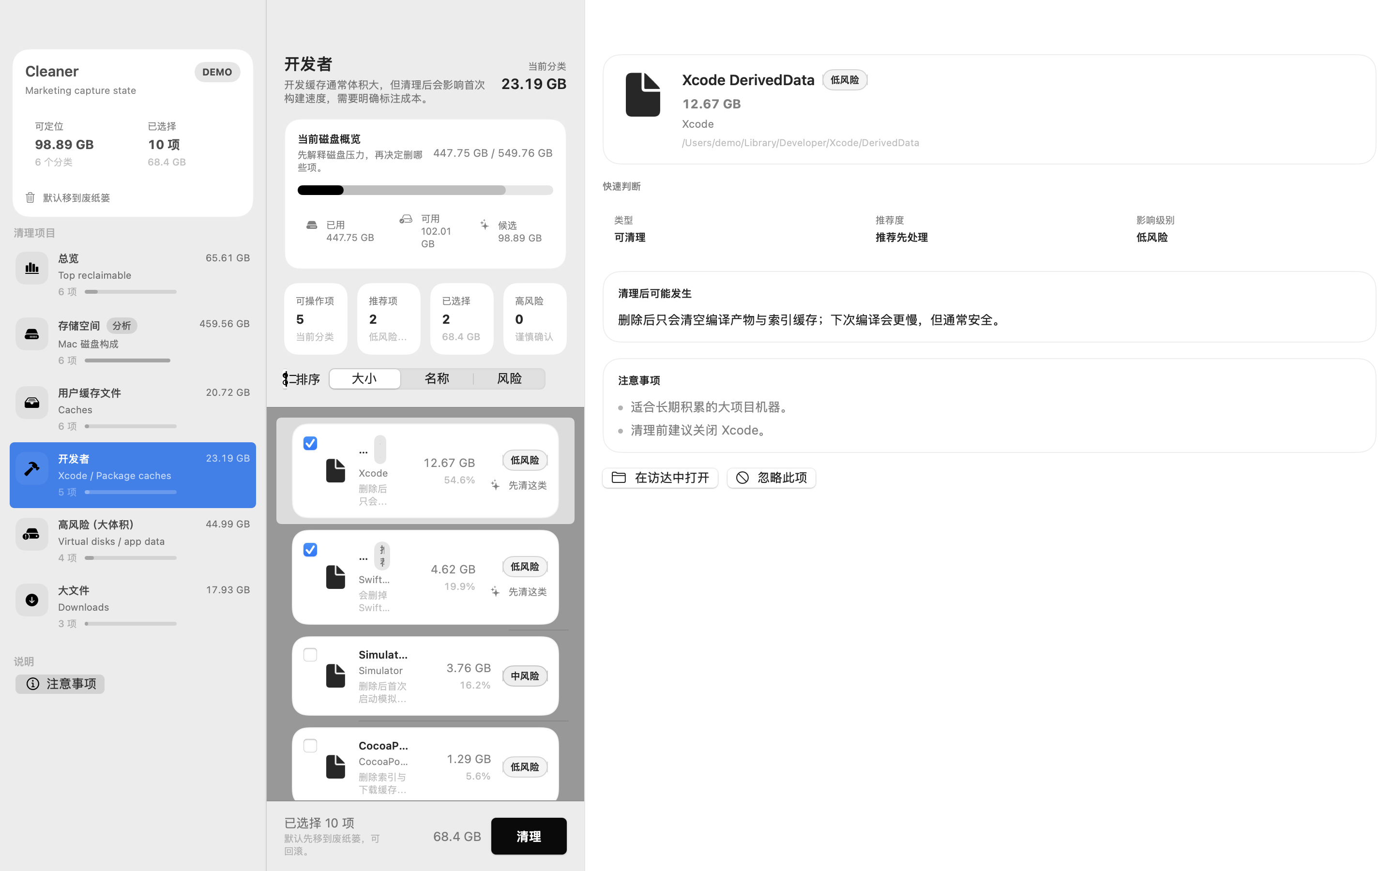The width and height of the screenshot is (1394, 871).
Task: Click the 已用 disk icon
Action: coord(312,225)
